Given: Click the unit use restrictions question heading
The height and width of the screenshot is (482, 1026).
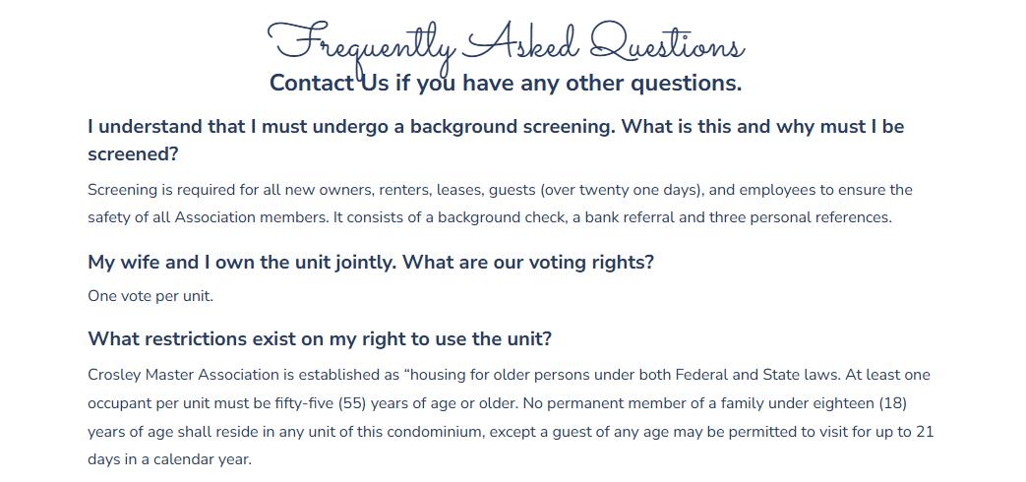Looking at the screenshot, I should pyautogui.click(x=320, y=339).
